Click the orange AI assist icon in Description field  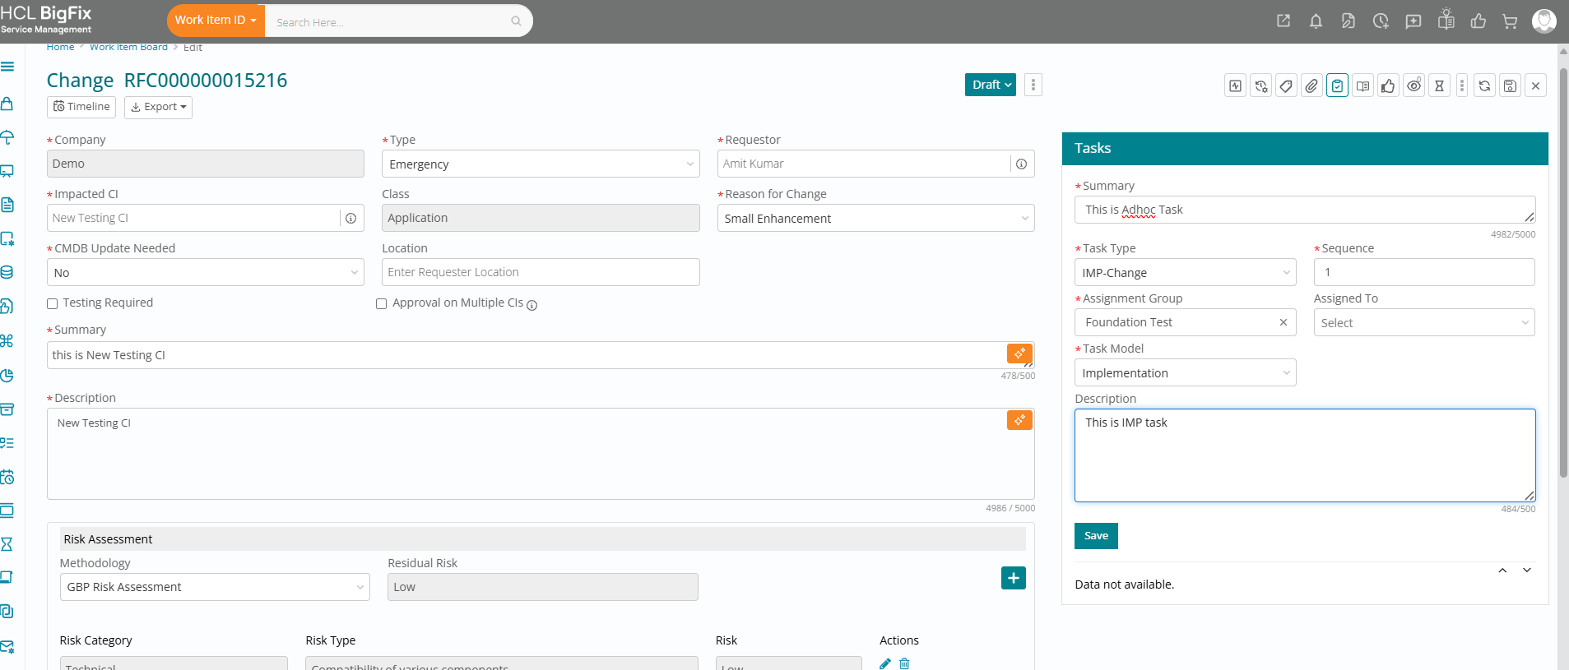pyautogui.click(x=1019, y=420)
